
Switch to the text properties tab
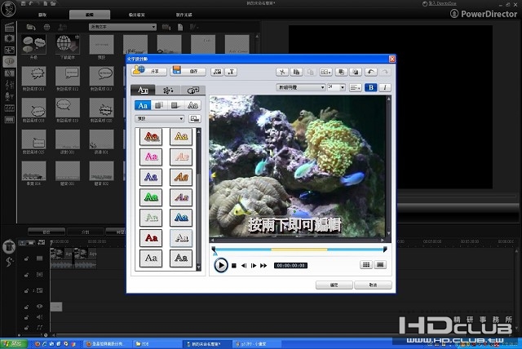coord(143,90)
